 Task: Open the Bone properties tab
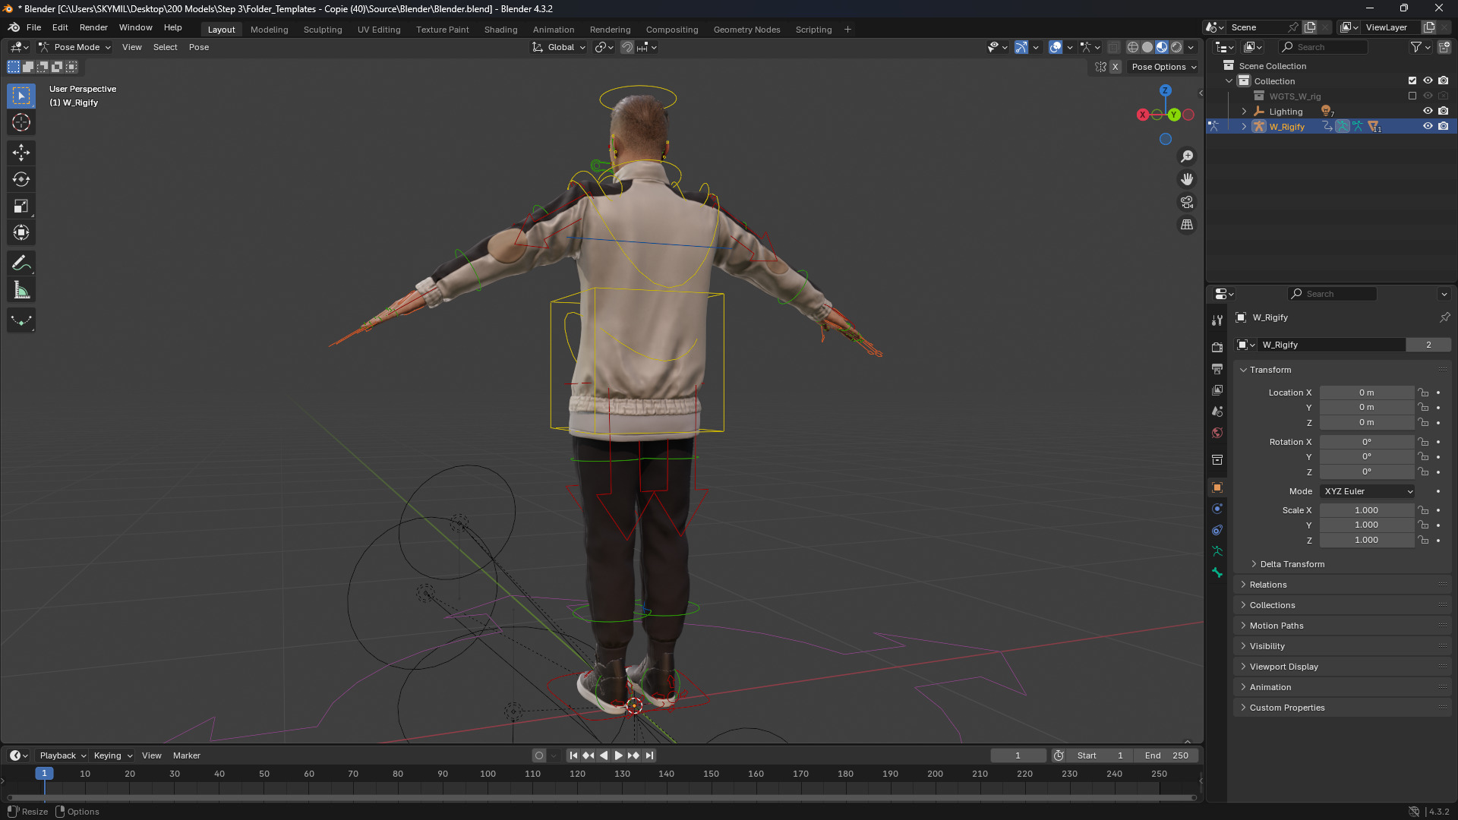point(1217,572)
